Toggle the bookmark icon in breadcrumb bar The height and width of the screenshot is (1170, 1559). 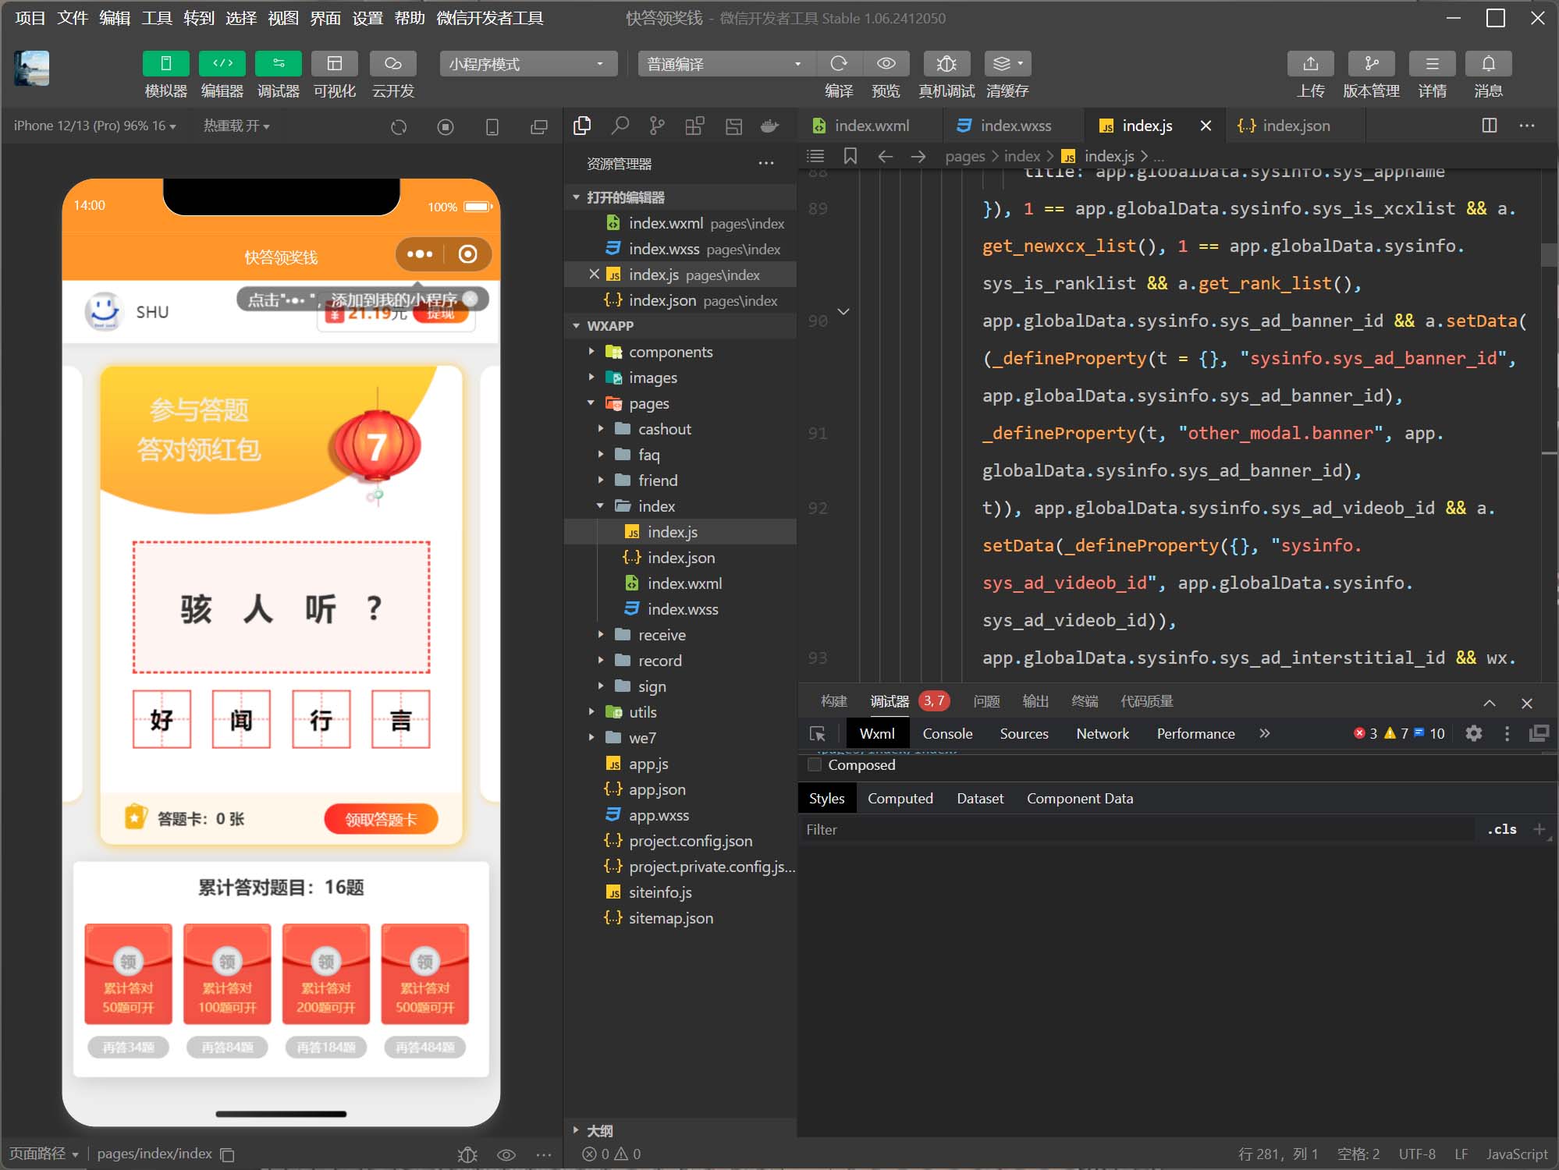[x=851, y=156]
